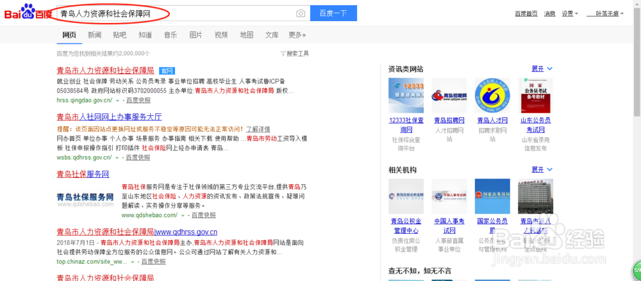Open the 青岛人才网 text link
This screenshot has height=281, width=641.
pos(492,120)
